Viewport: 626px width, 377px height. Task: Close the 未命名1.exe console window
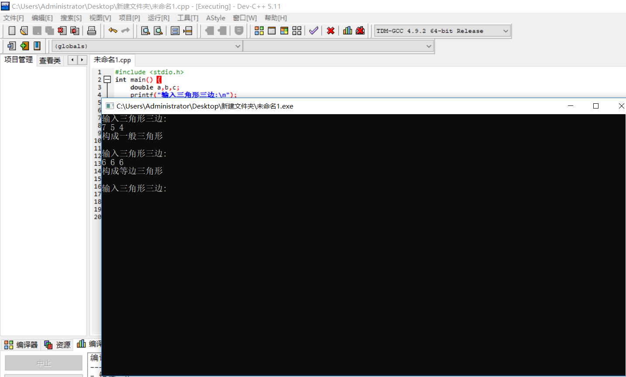621,106
